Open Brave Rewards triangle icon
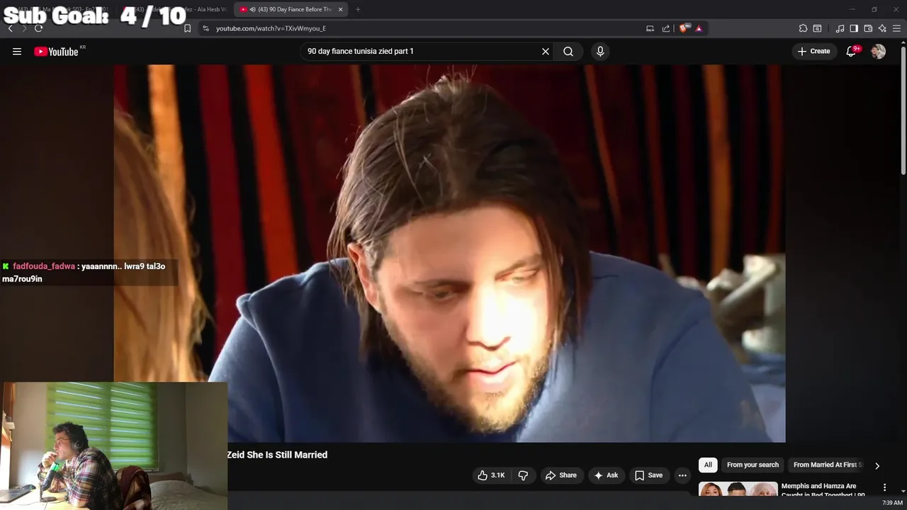This screenshot has height=510, width=907. [x=699, y=28]
